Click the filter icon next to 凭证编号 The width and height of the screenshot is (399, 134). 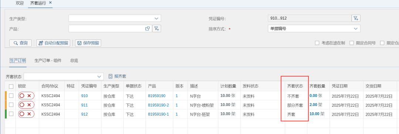[x=356, y=18]
